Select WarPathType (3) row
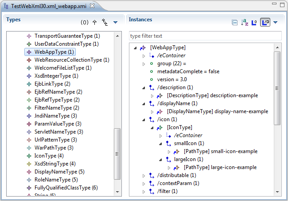The width and height of the screenshot is (288, 201). [54, 148]
